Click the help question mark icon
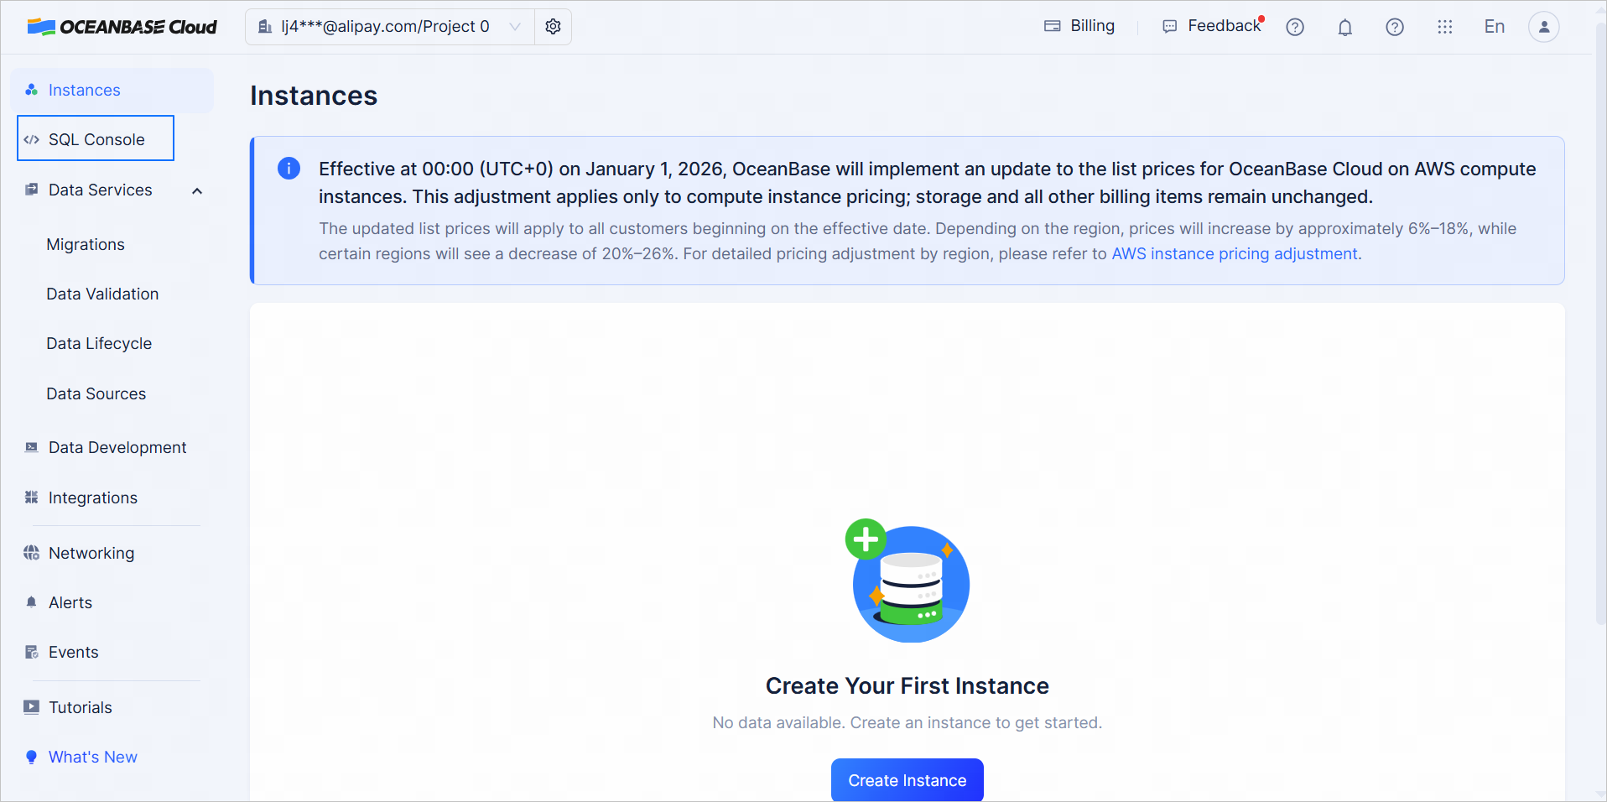Screen dimensions: 1607x802 (x=1394, y=27)
